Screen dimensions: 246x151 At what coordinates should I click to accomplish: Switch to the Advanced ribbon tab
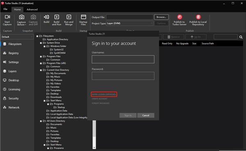click(32, 9)
